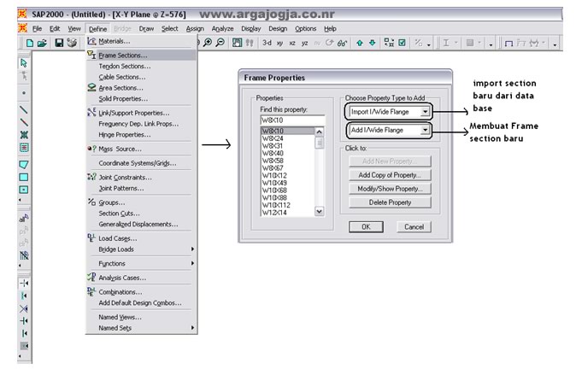Select the Quick Draw Secondary Beams icon
The image size is (576, 369).
(24, 148)
